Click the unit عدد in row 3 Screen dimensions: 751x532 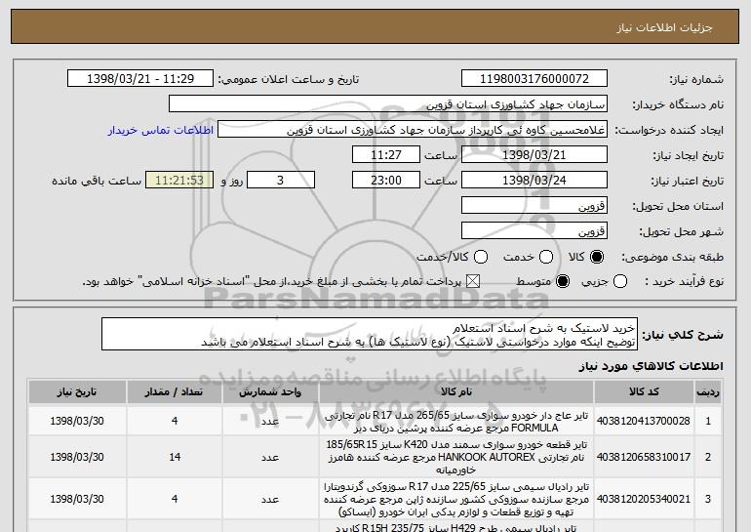[x=270, y=500]
